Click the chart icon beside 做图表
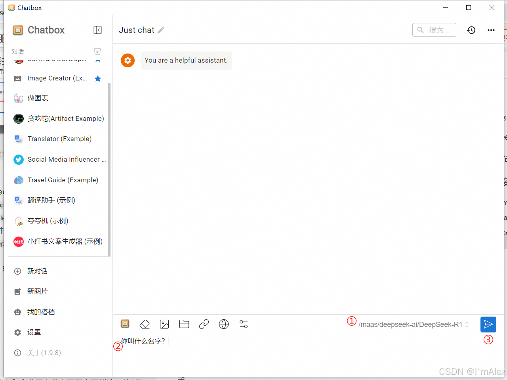This screenshot has width=507, height=380. (19, 98)
